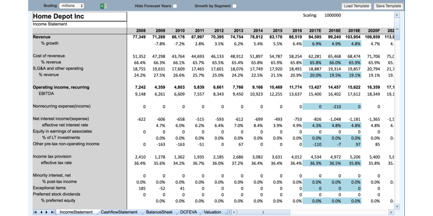
Task: Select 2017E other pre-tax non-operating -110
Action: tap(312, 144)
